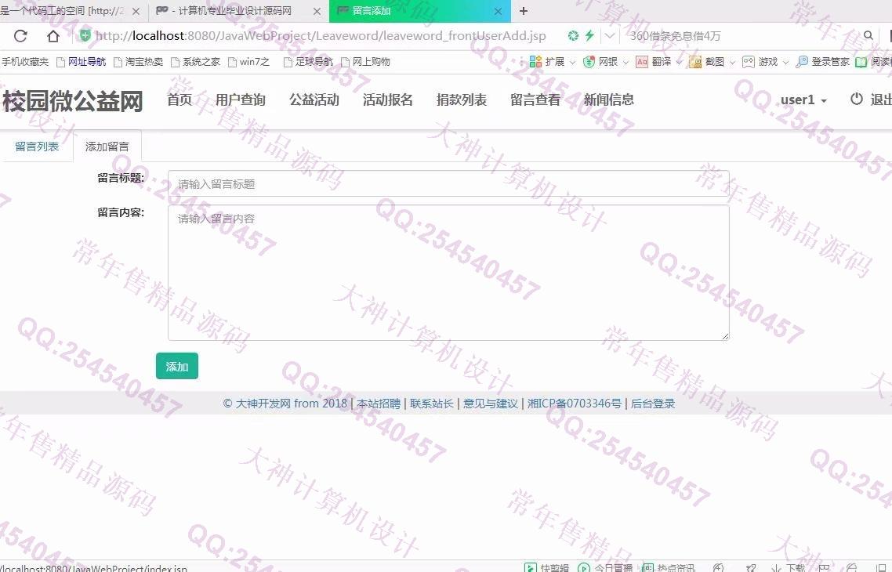Open 留言查看 in the navigation bar
The height and width of the screenshot is (572, 892).
coord(535,100)
